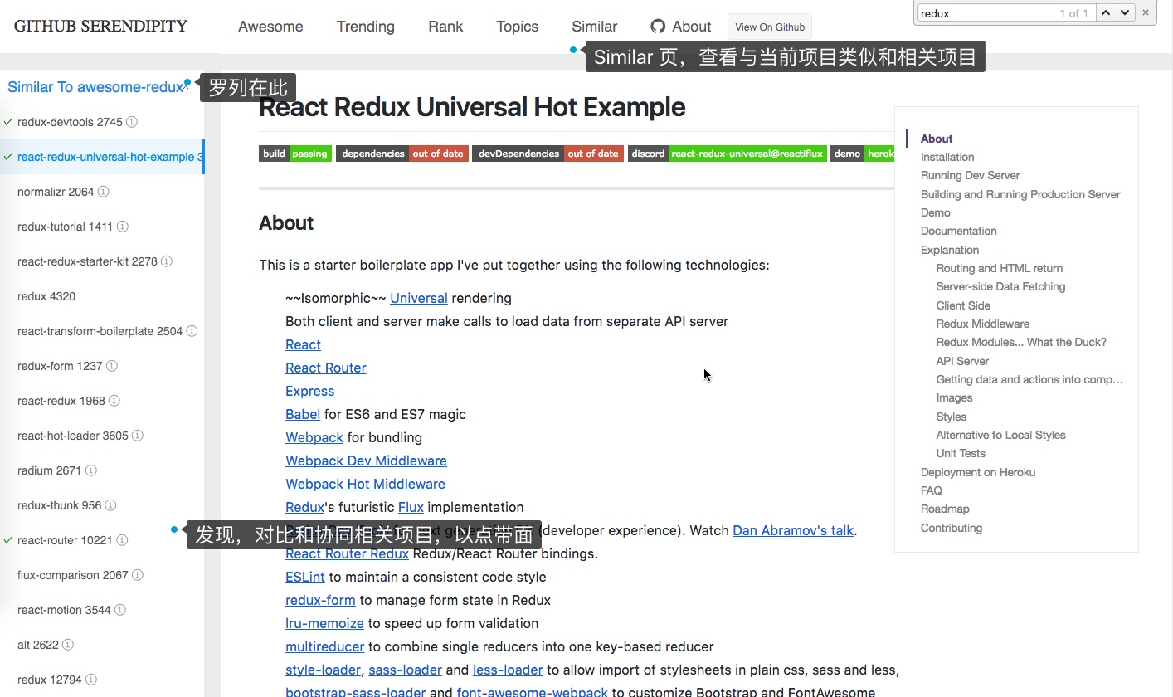Open the Trending tab
Screen dimensions: 1173x697
366,27
